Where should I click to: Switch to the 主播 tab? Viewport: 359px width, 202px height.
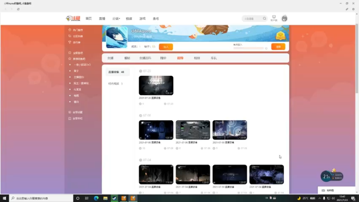[x=110, y=58]
